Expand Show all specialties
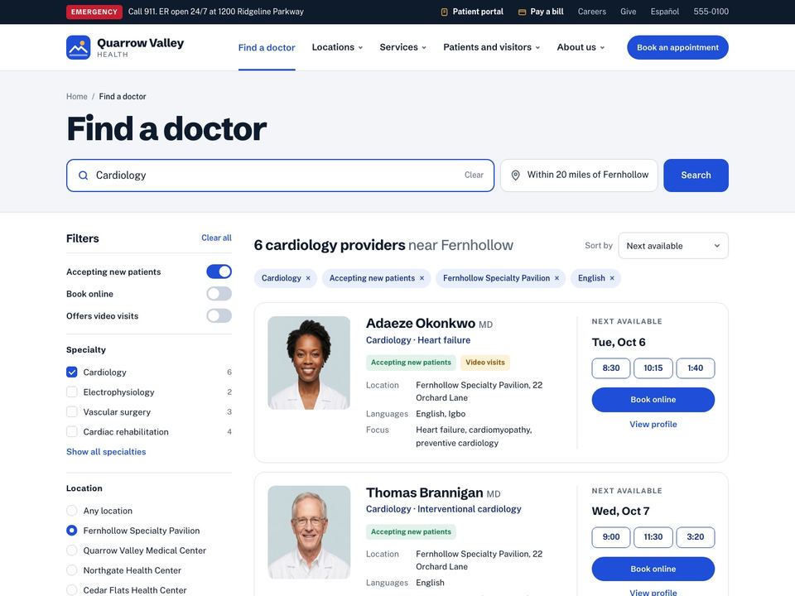The image size is (795, 596). coord(106,452)
